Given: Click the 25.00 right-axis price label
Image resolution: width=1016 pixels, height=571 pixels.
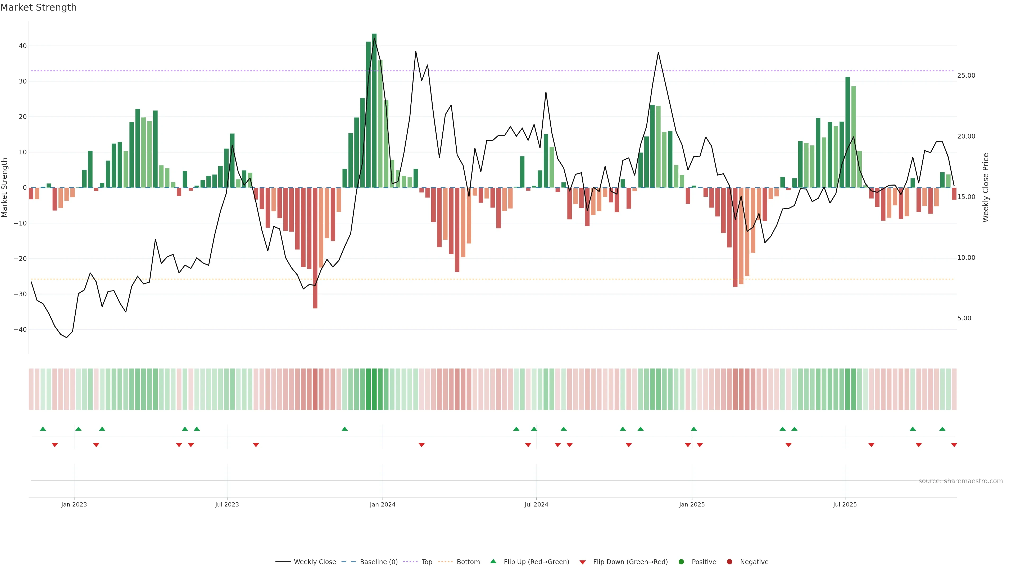Looking at the screenshot, I should tap(966, 76).
